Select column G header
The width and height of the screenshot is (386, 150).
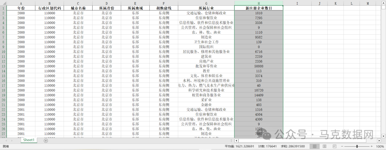point(206,4)
